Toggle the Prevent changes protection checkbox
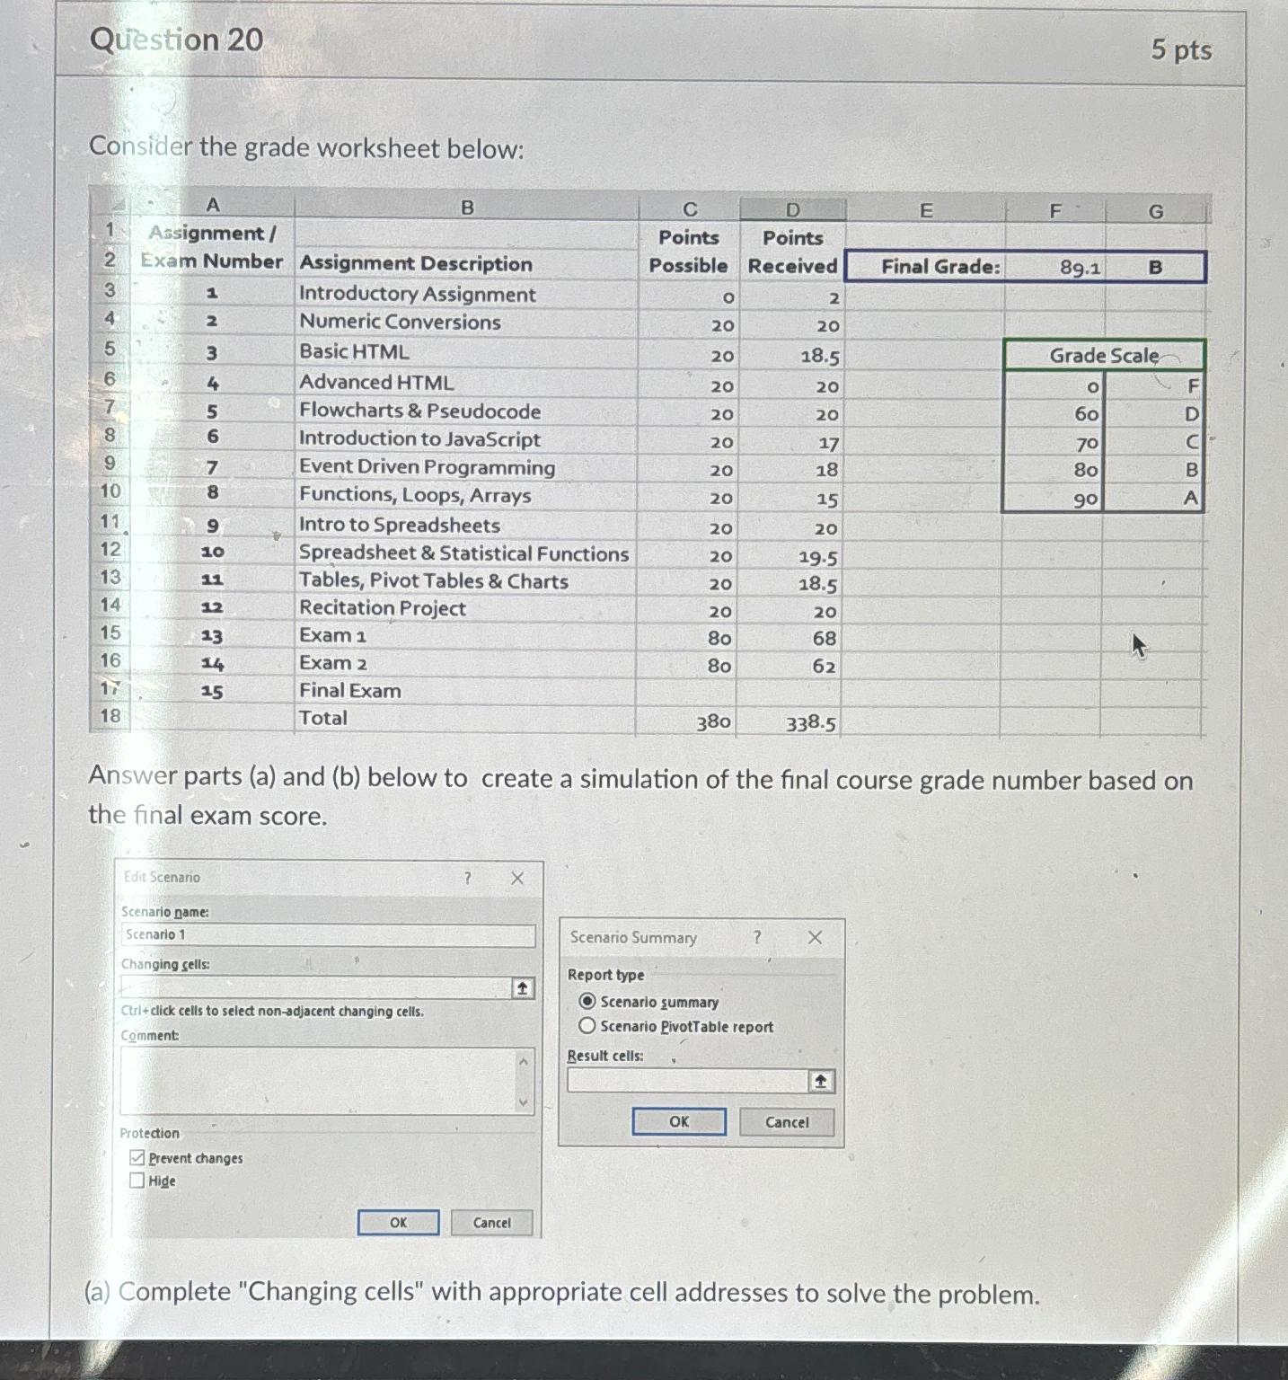The width and height of the screenshot is (1288, 1380). tap(137, 1158)
